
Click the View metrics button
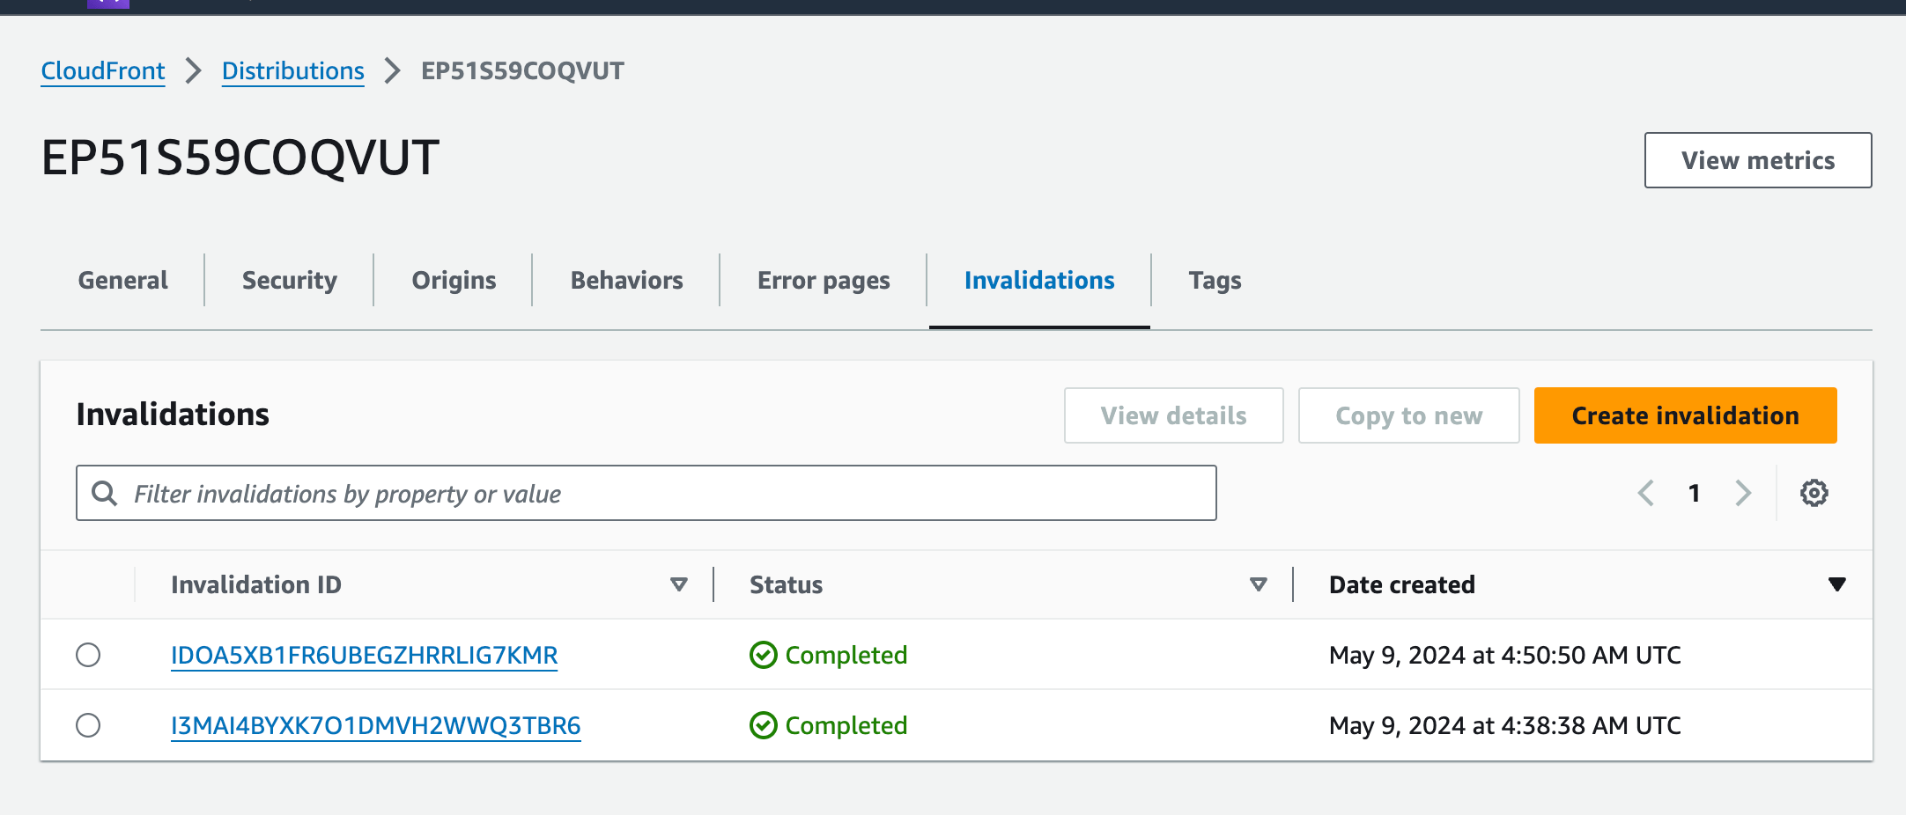(x=1758, y=160)
